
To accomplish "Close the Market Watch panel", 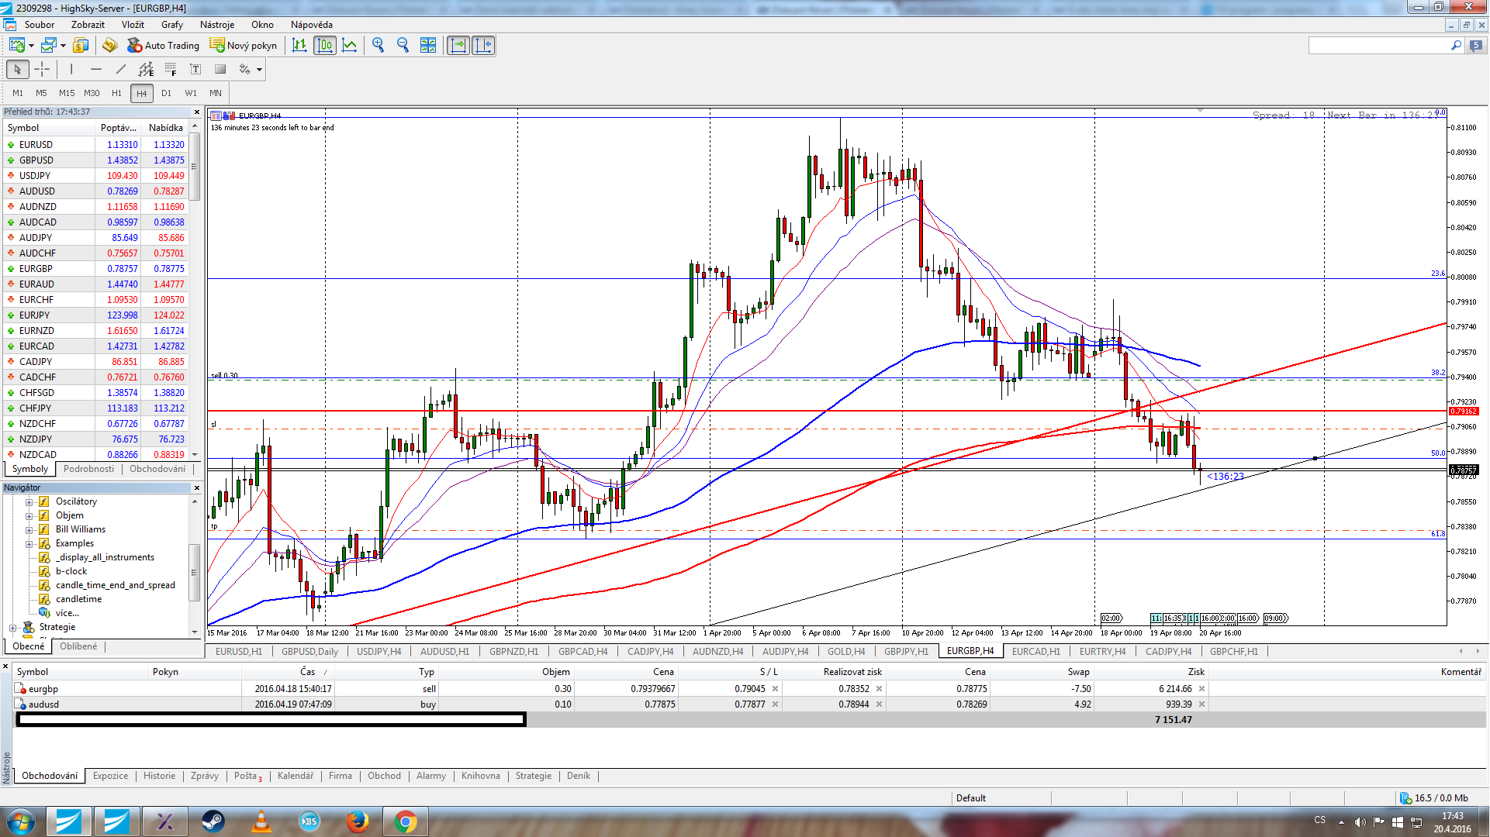I will pos(197,112).
